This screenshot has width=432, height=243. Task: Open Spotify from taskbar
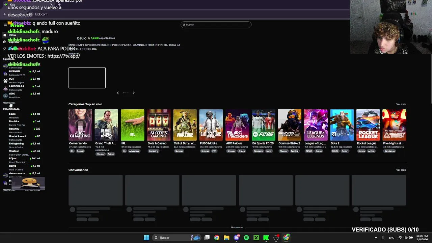click(246, 238)
